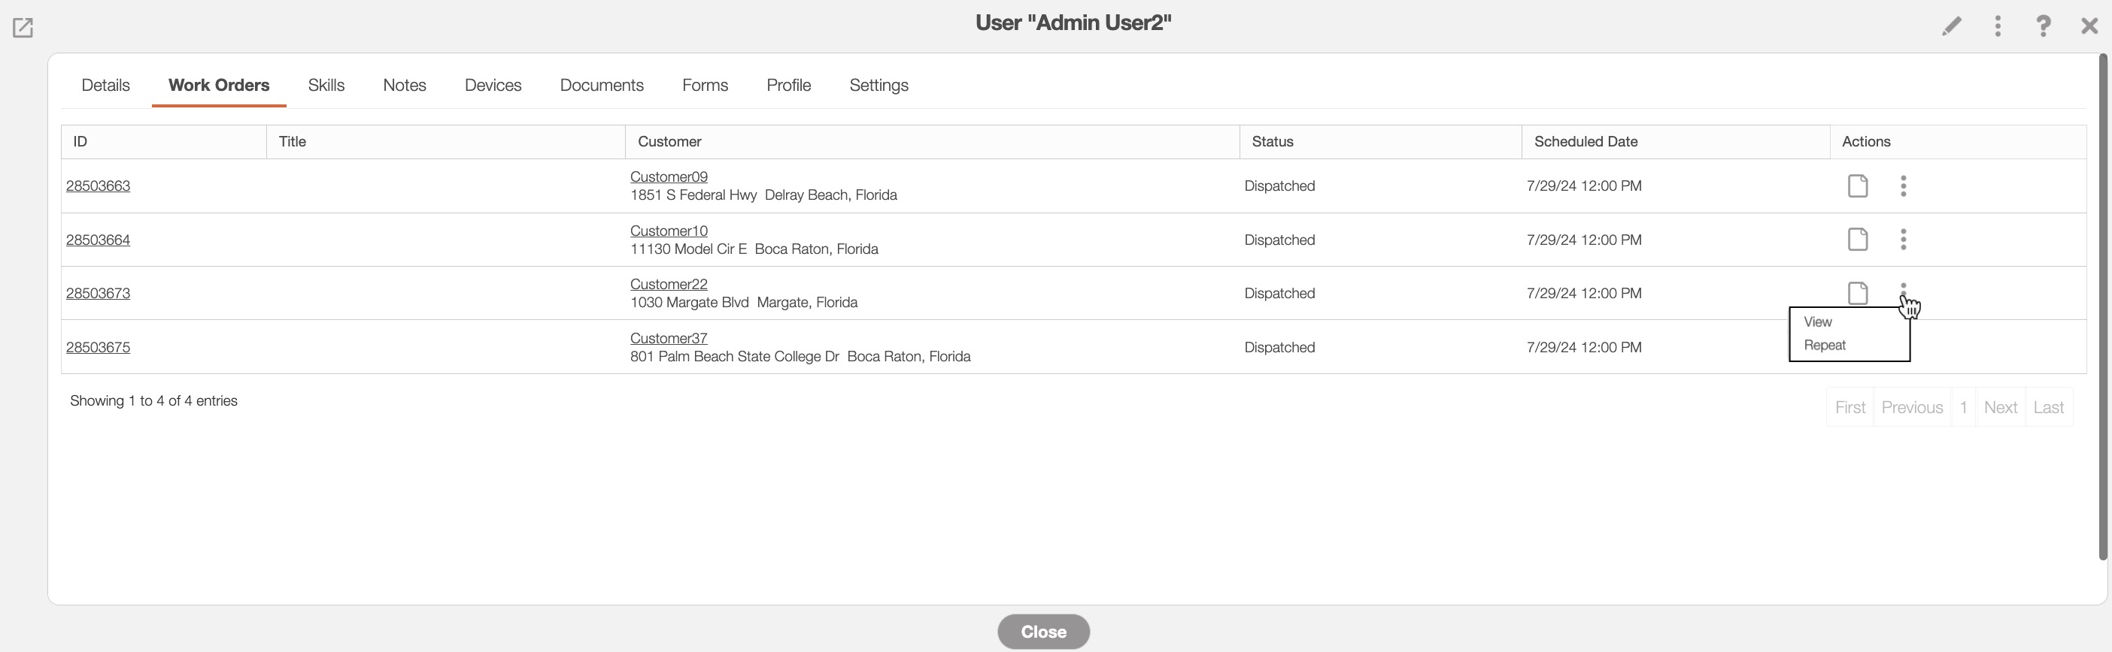This screenshot has width=2112, height=652.
Task: Switch to the Documents tab
Action: pyautogui.click(x=601, y=85)
